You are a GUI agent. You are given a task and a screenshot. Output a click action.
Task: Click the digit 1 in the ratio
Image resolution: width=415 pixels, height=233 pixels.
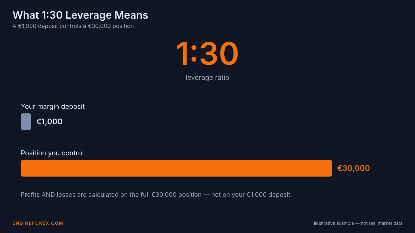[x=182, y=54]
